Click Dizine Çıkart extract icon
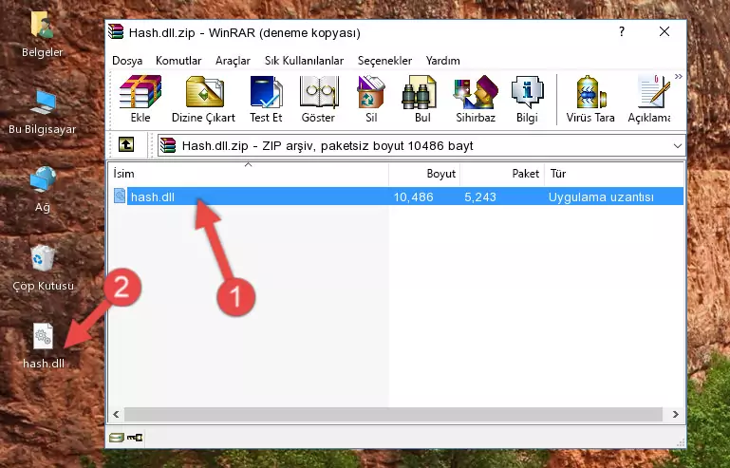 (x=203, y=99)
